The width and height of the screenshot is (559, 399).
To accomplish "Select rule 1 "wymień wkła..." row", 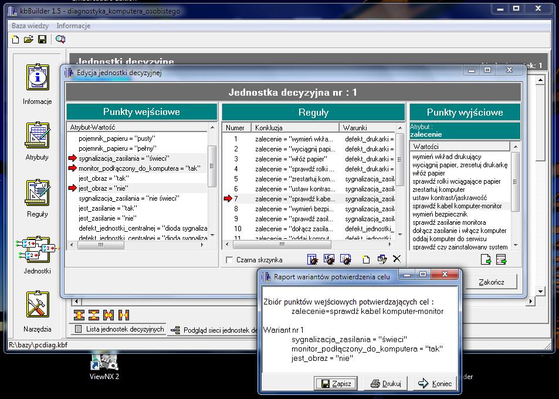I will [x=309, y=139].
